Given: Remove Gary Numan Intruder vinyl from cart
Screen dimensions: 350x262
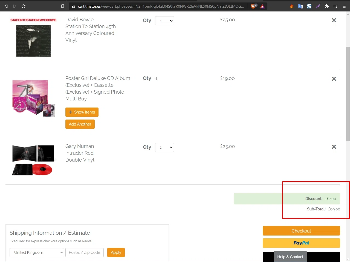Looking at the screenshot, I should click(x=334, y=147).
